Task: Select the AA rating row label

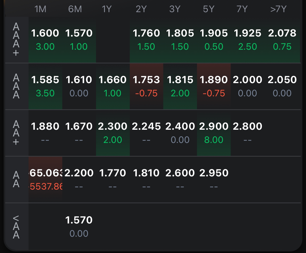Action: tap(16, 179)
